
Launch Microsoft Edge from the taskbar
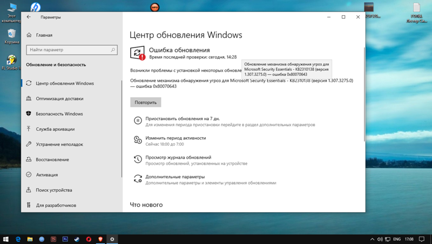pos(18,239)
